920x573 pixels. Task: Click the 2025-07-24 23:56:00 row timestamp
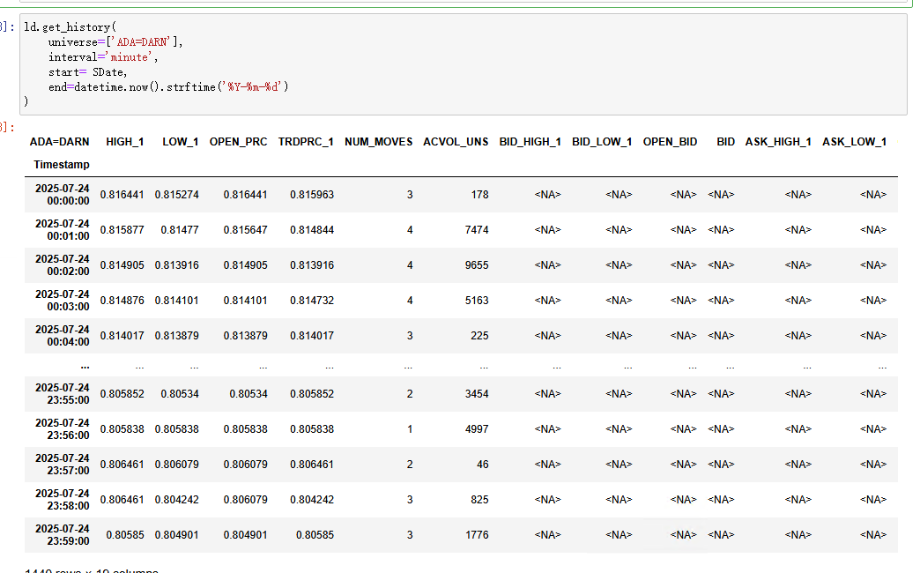(x=63, y=429)
